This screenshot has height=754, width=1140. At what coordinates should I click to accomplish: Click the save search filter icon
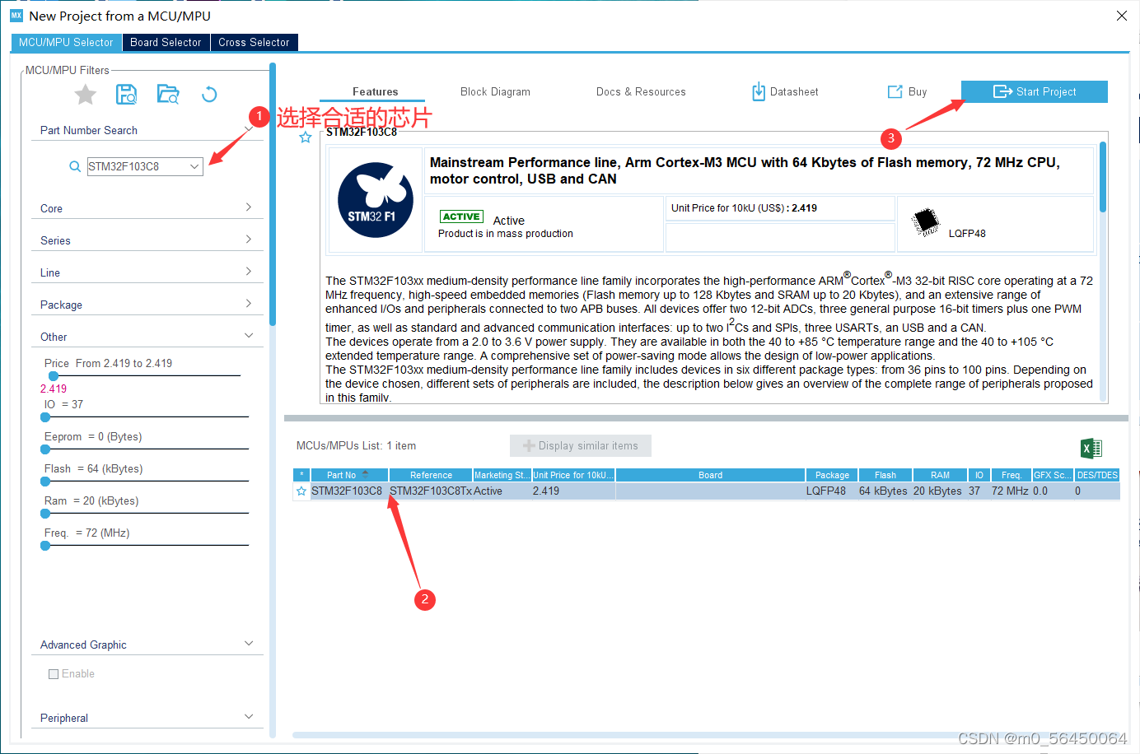(126, 95)
